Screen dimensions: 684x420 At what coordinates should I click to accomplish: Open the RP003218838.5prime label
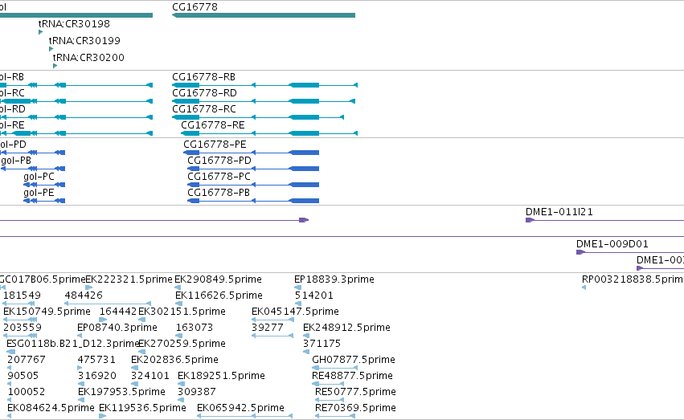[x=633, y=279]
